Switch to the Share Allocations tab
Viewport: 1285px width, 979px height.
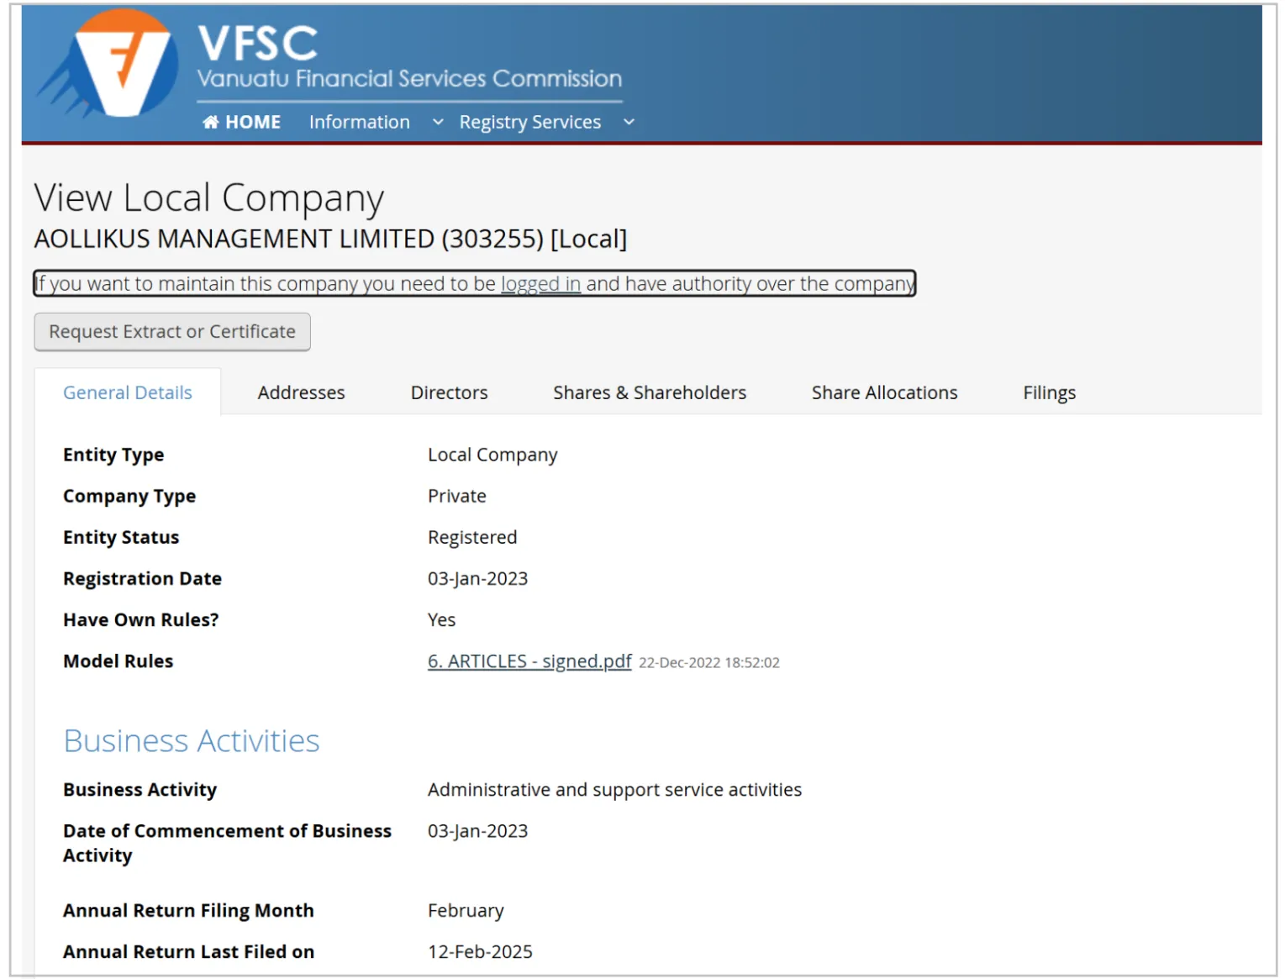pos(885,392)
